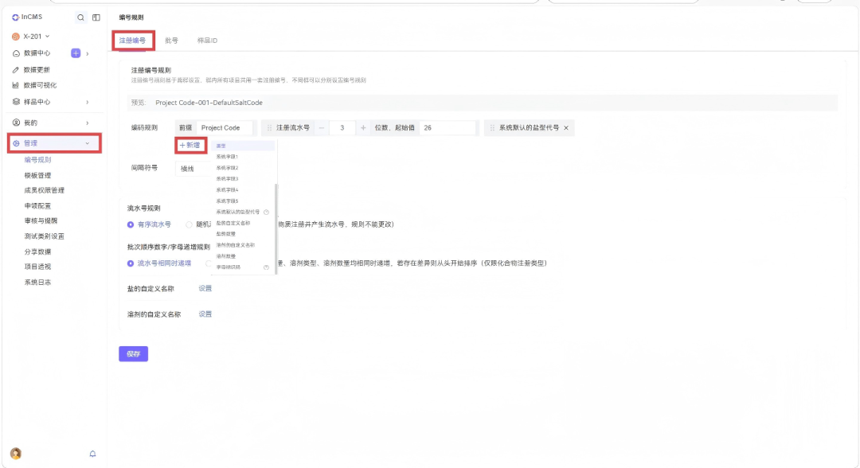Choose 系统字段2 in the dropdown list
Image resolution: width=860 pixels, height=468 pixels.
[243, 168]
